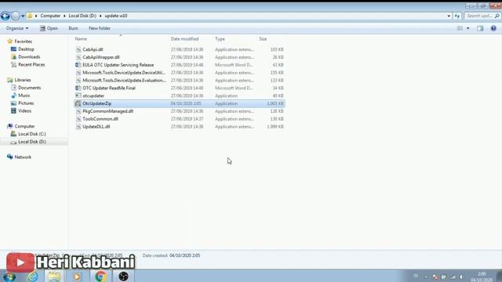Click Date created in details pane

click(x=155, y=255)
